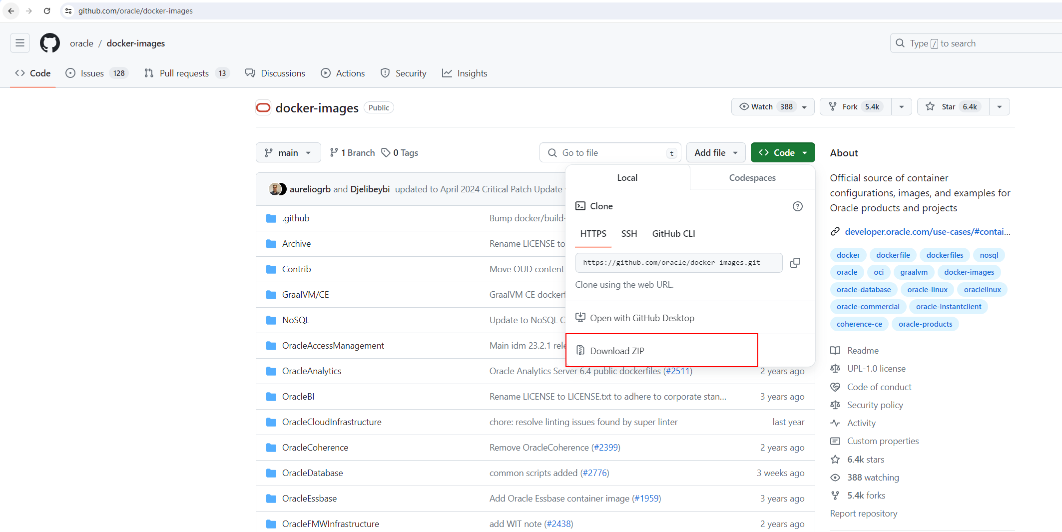The width and height of the screenshot is (1062, 532).
Task: Click the folder icon next to .github
Action: pyautogui.click(x=271, y=218)
